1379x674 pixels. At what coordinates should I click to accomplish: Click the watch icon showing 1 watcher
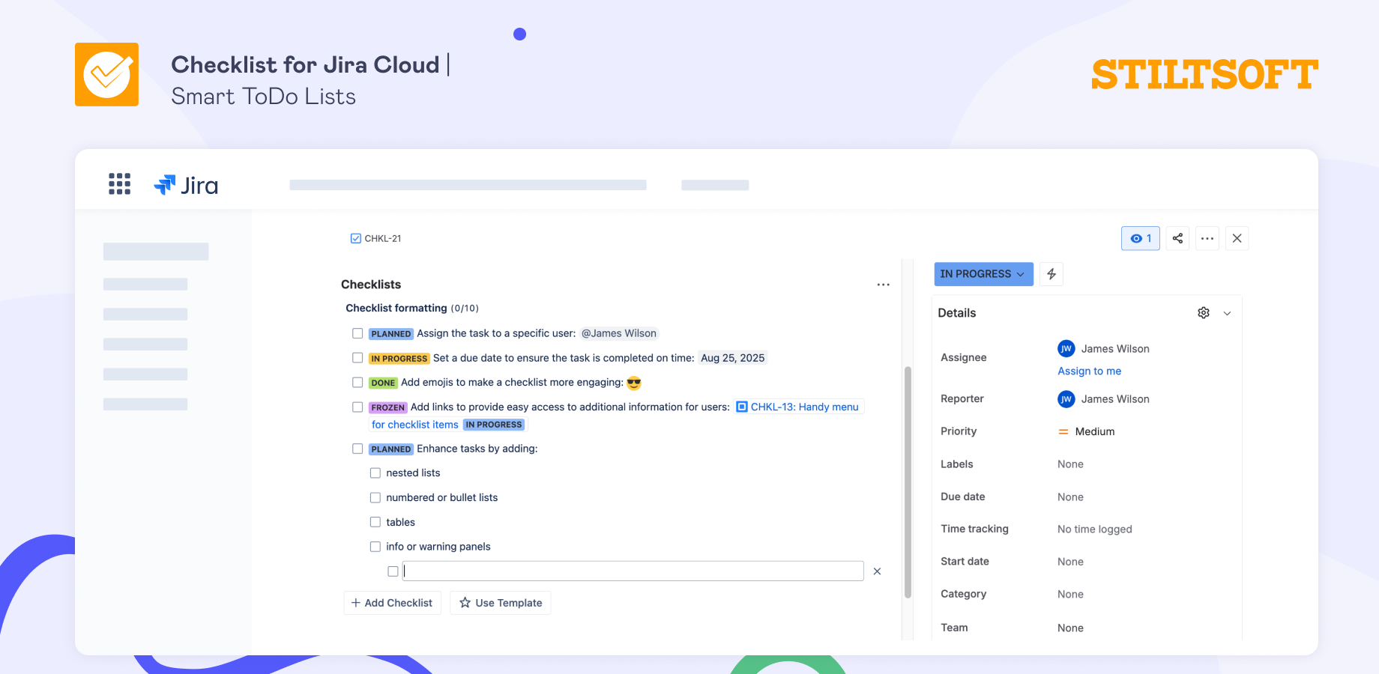[x=1140, y=238]
